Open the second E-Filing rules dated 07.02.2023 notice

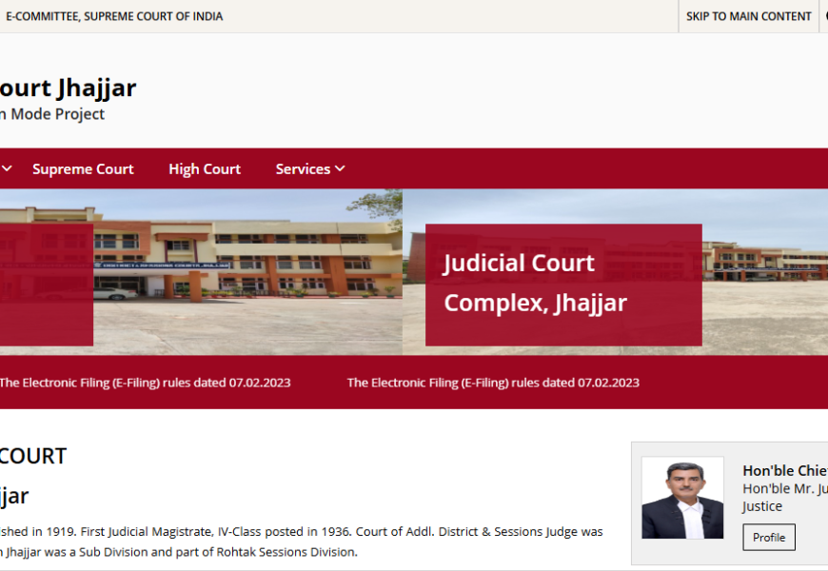[x=493, y=383]
